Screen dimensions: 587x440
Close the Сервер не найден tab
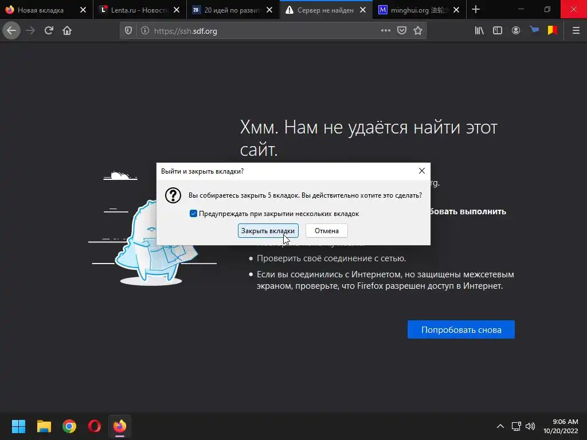tap(363, 10)
